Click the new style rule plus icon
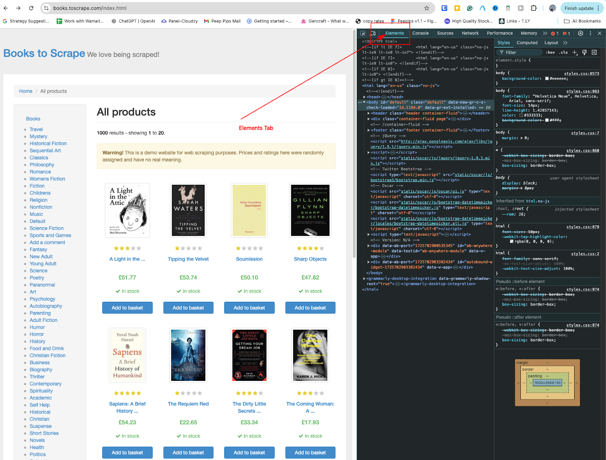The image size is (606, 460). [x=575, y=52]
